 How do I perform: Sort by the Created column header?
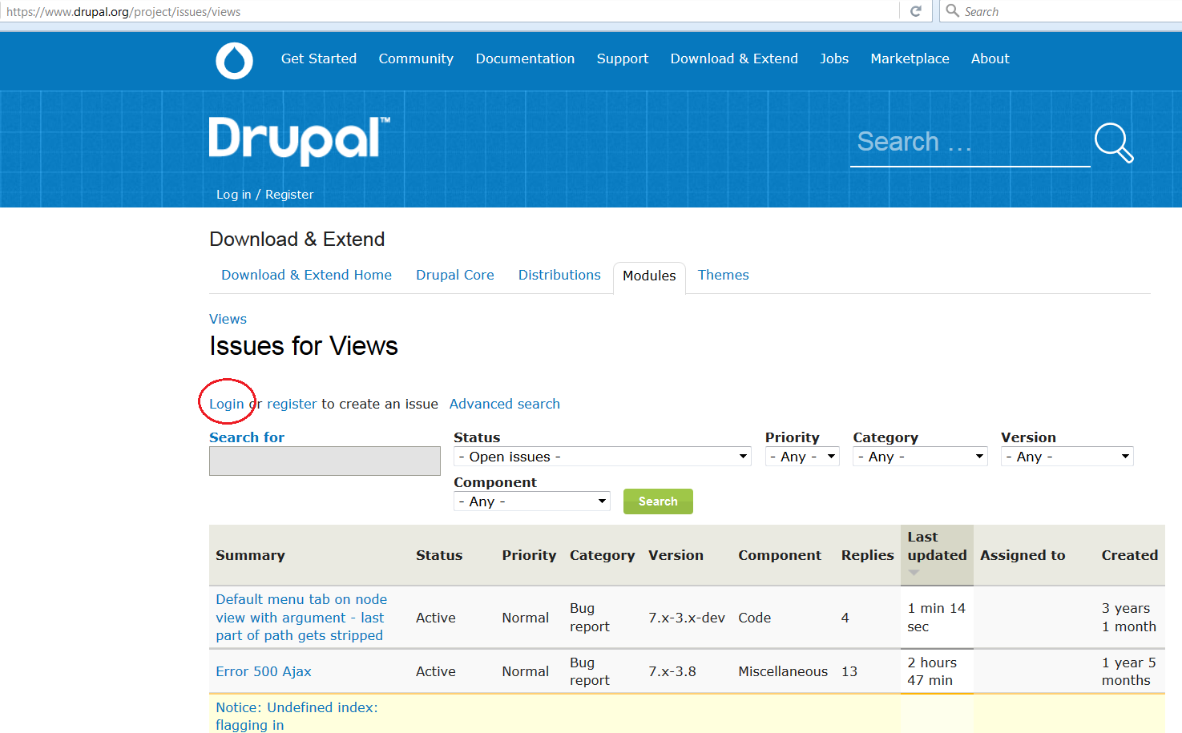1130,555
